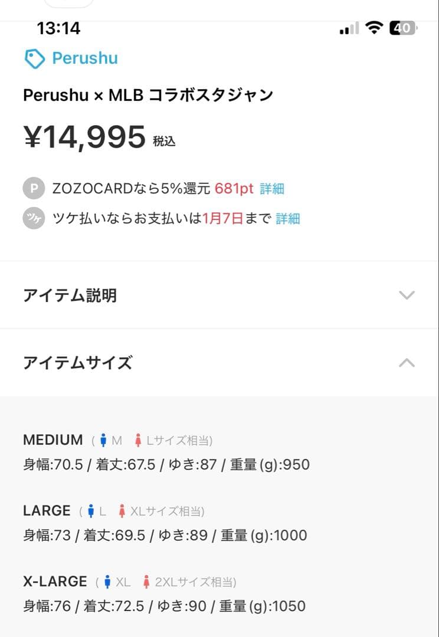Tap the battery indicator showing 40

pyautogui.click(x=404, y=28)
